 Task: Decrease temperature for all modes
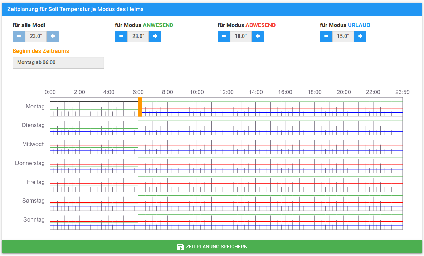[19, 36]
